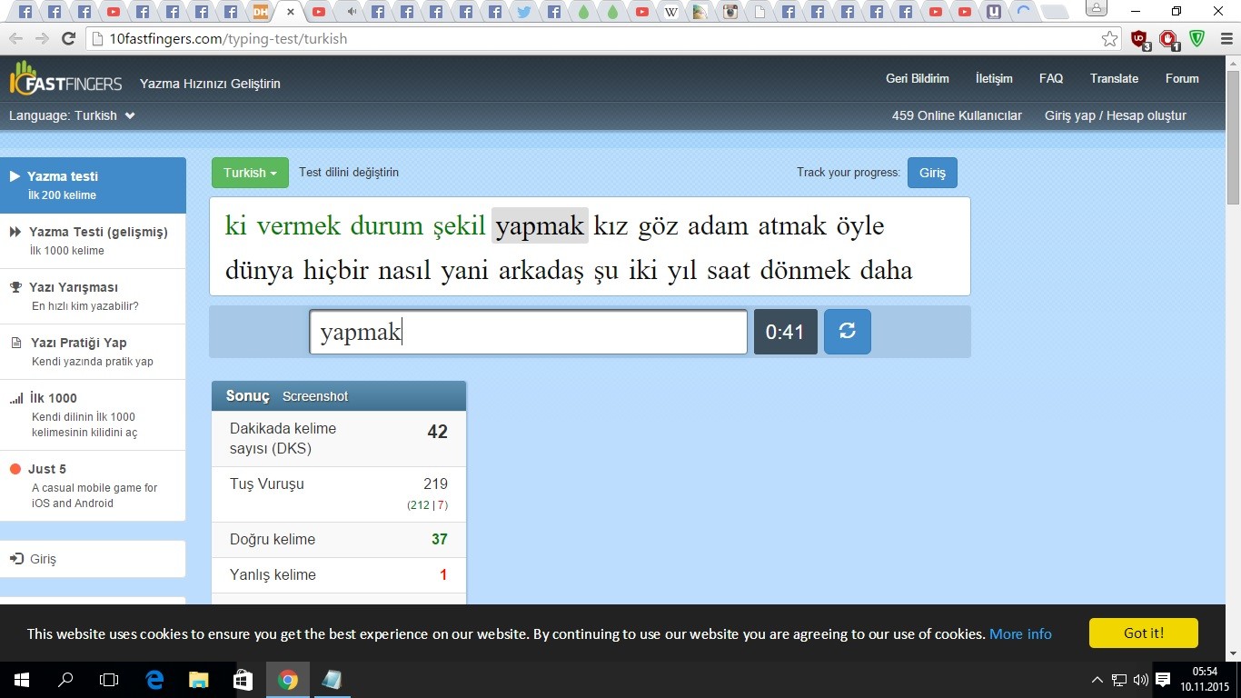The height and width of the screenshot is (698, 1241).
Task: Open the Windows Store taskbar icon
Action: (x=243, y=679)
